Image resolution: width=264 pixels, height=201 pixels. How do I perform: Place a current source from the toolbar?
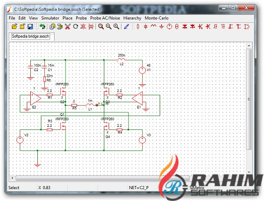[177, 26]
